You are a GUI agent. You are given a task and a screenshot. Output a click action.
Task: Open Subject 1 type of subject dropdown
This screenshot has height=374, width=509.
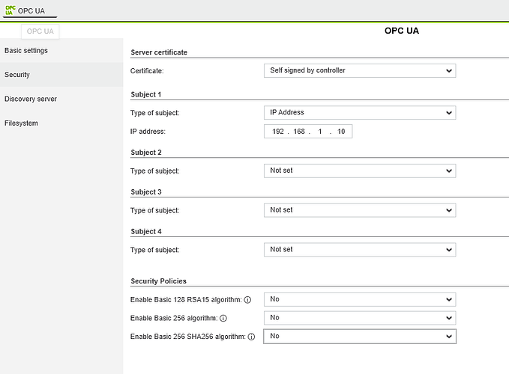360,113
